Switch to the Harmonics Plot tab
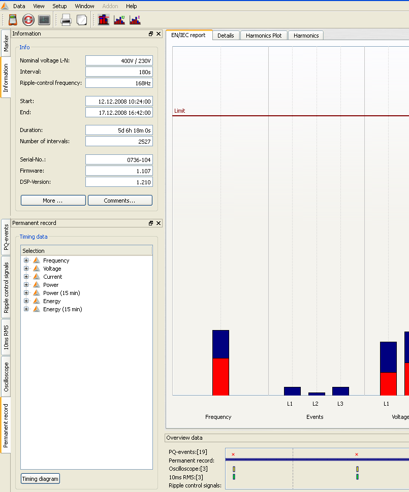The height and width of the screenshot is (492, 409). pyautogui.click(x=264, y=36)
